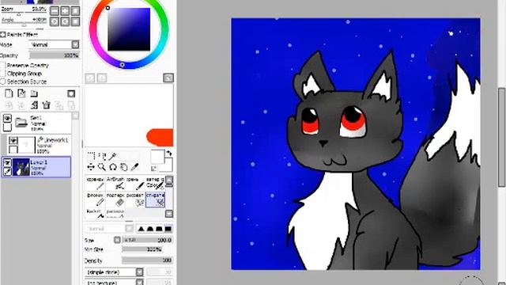Rotate the view counterclockwise
This screenshot has width=506, height=285.
(55, 21)
